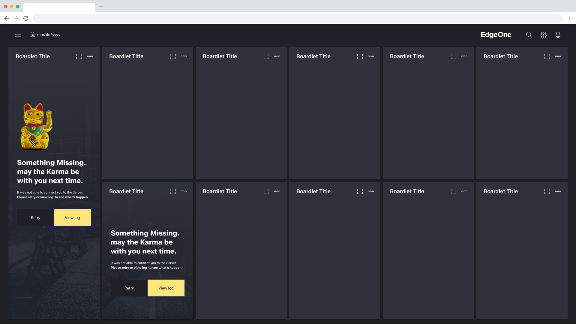Open more options on bottom error boardlet
Viewport: 576px width, 324px height.
click(184, 191)
